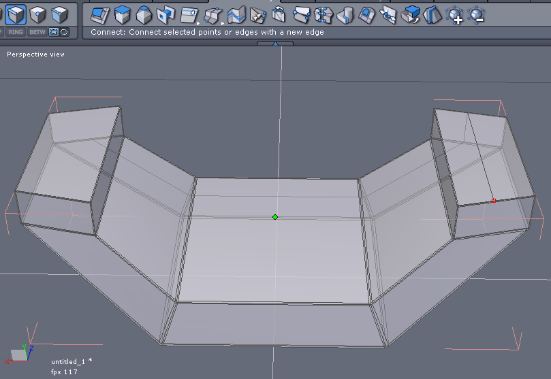Select the Inset face tool icon
The image size is (551, 379).
(x=367, y=16)
